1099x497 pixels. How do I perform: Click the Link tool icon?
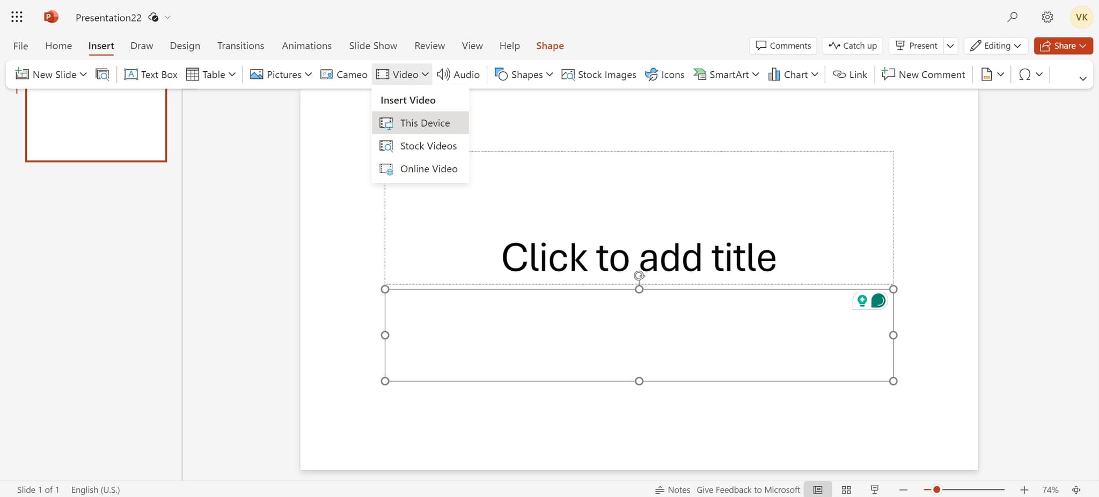839,75
